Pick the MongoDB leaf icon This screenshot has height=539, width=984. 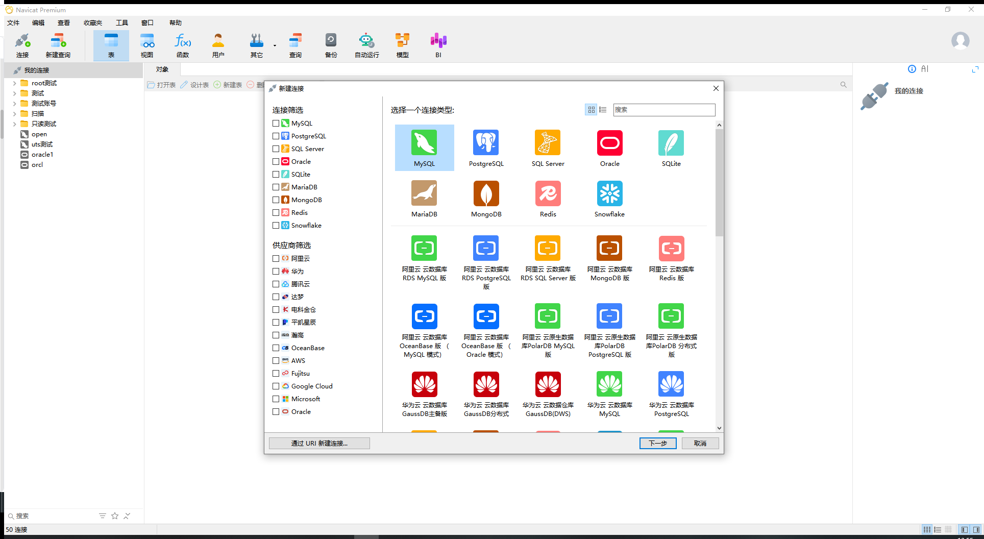click(x=486, y=193)
